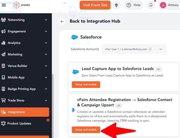Viewport: 180px width, 138px height.
Task: Click the lightbulb ideas icon
Action: (116, 5)
